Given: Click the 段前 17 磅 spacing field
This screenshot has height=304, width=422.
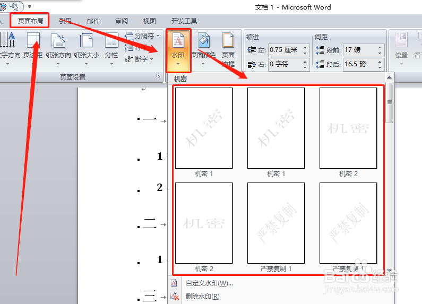Looking at the screenshot, I should [360, 50].
